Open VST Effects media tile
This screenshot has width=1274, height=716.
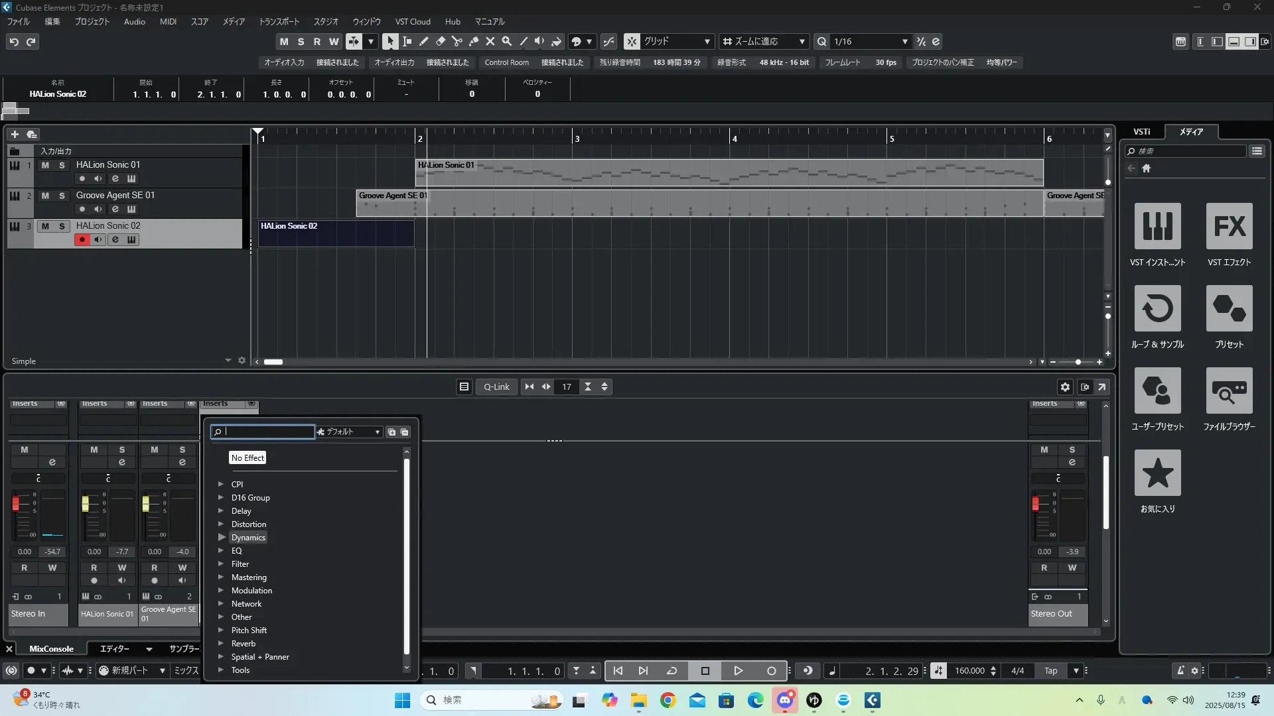click(x=1229, y=226)
